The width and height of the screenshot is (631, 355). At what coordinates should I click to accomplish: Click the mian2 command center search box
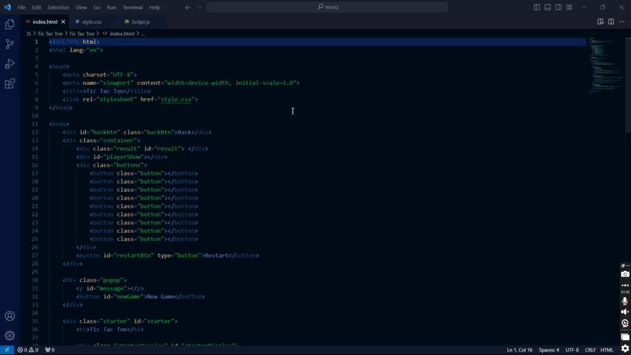327,7
